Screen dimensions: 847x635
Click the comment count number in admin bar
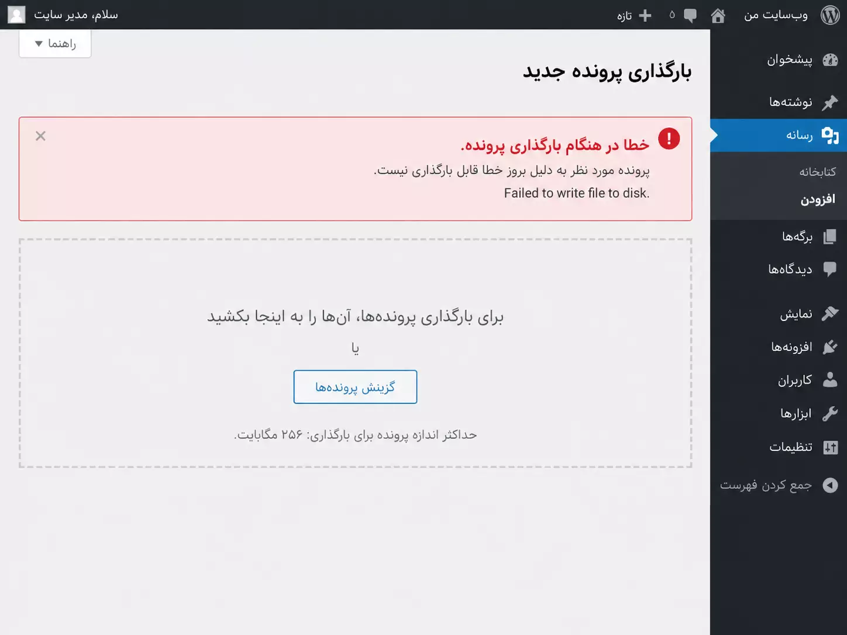coord(672,15)
